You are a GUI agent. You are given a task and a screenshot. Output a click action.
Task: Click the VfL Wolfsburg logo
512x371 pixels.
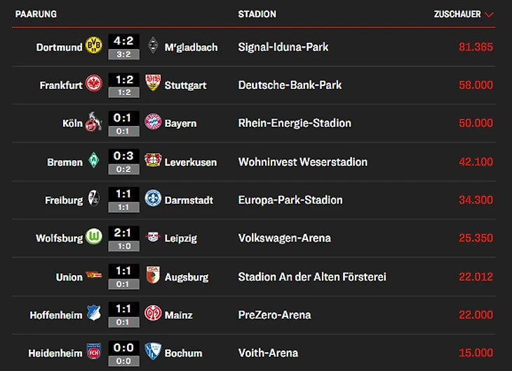click(x=93, y=237)
